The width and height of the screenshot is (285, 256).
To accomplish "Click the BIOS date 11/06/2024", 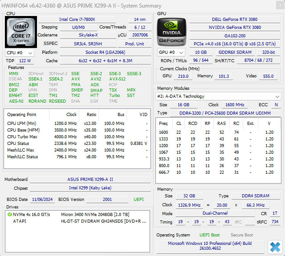I will coord(42,200).
